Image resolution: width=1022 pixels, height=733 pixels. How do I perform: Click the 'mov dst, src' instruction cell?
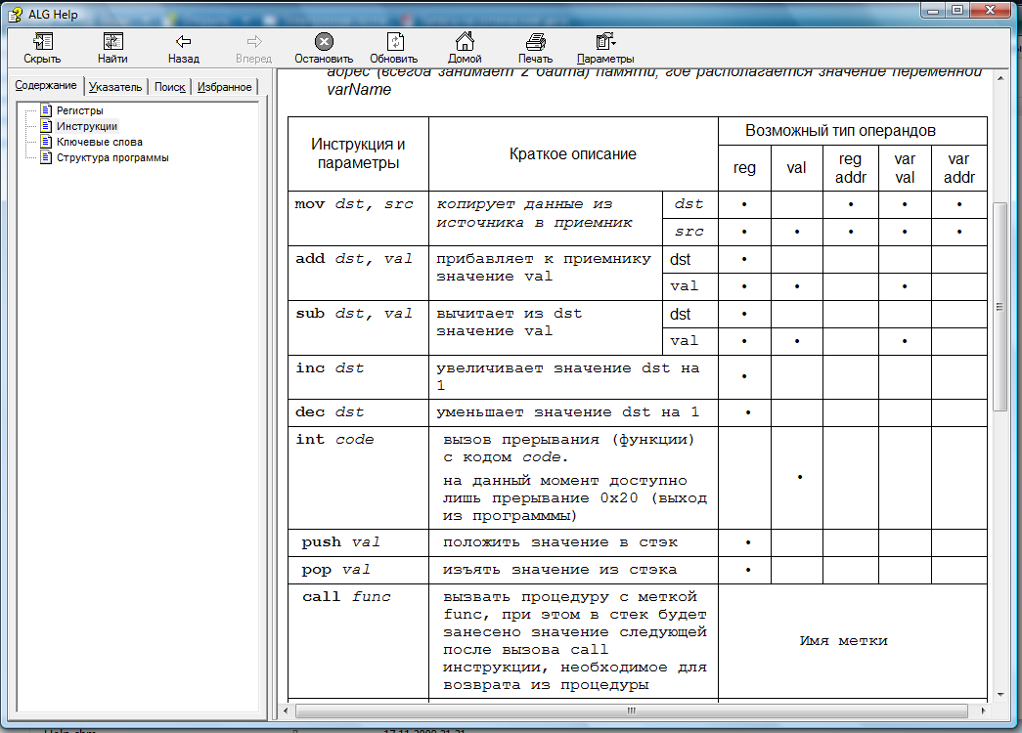359,218
